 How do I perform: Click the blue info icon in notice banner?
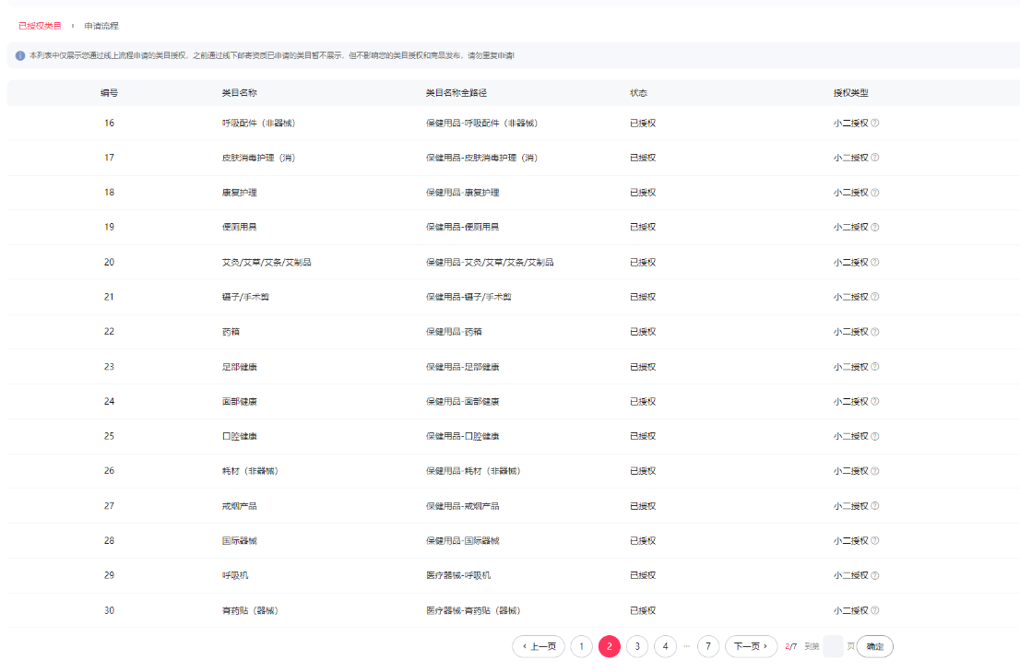coord(20,55)
